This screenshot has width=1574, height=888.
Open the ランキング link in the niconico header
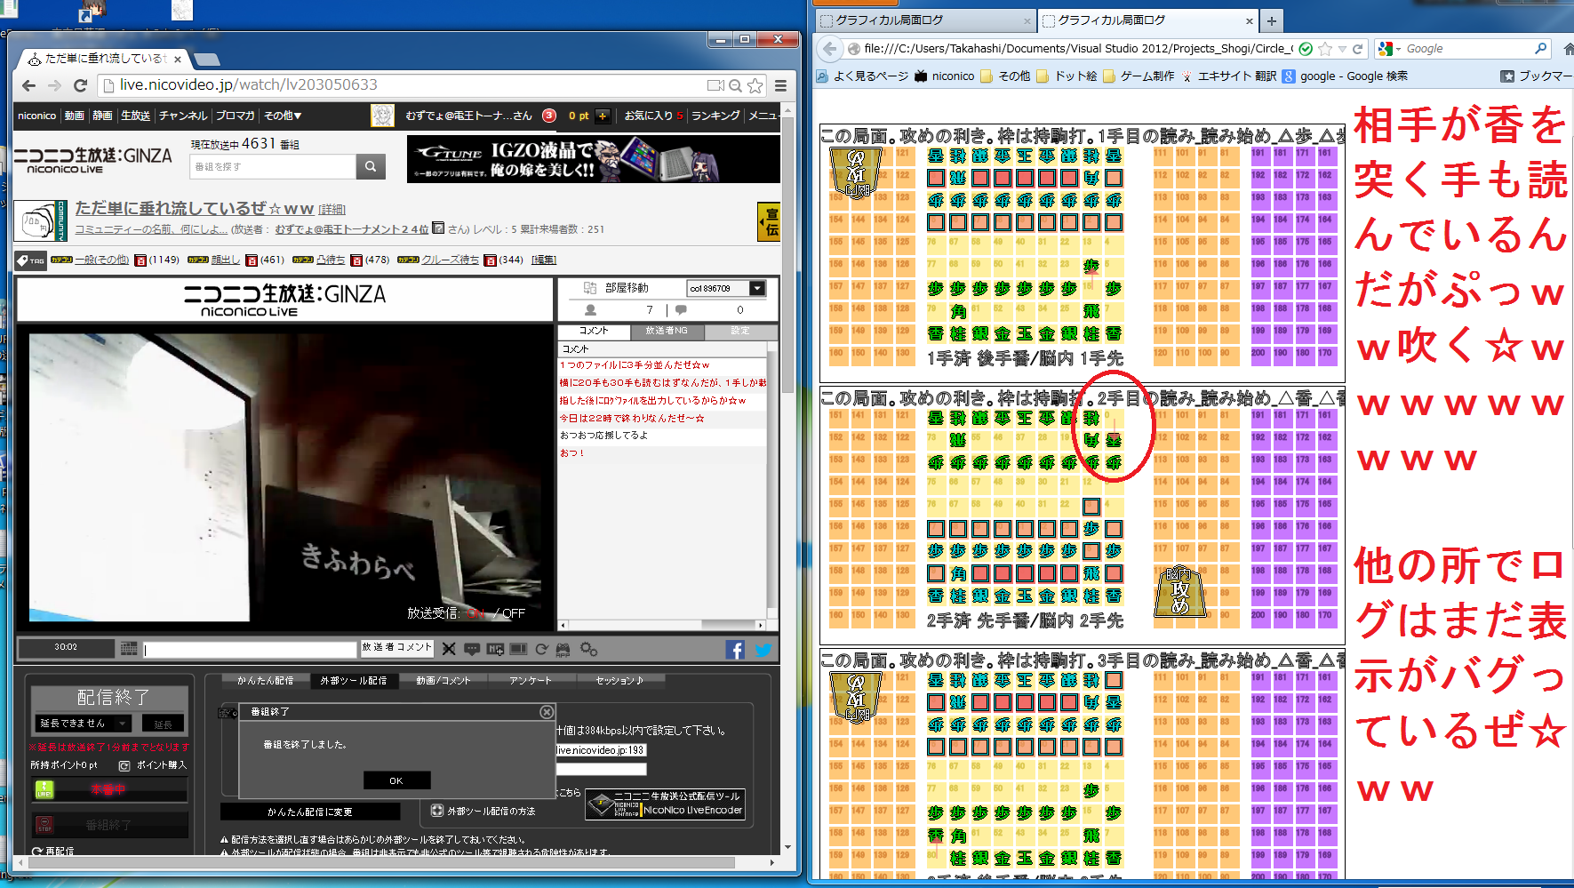[715, 116]
